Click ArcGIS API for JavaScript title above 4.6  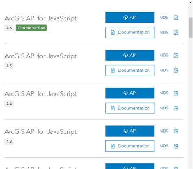click(x=41, y=18)
